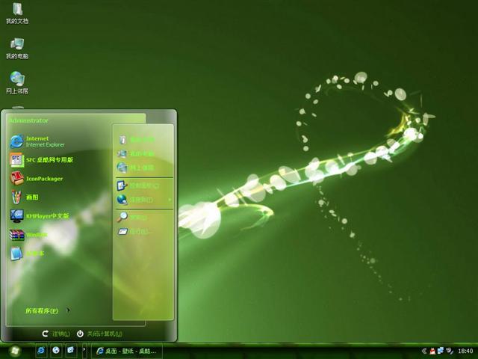Expand the quick launch overflow chevron
Viewport: 478px width, 359px height.
click(x=84, y=350)
